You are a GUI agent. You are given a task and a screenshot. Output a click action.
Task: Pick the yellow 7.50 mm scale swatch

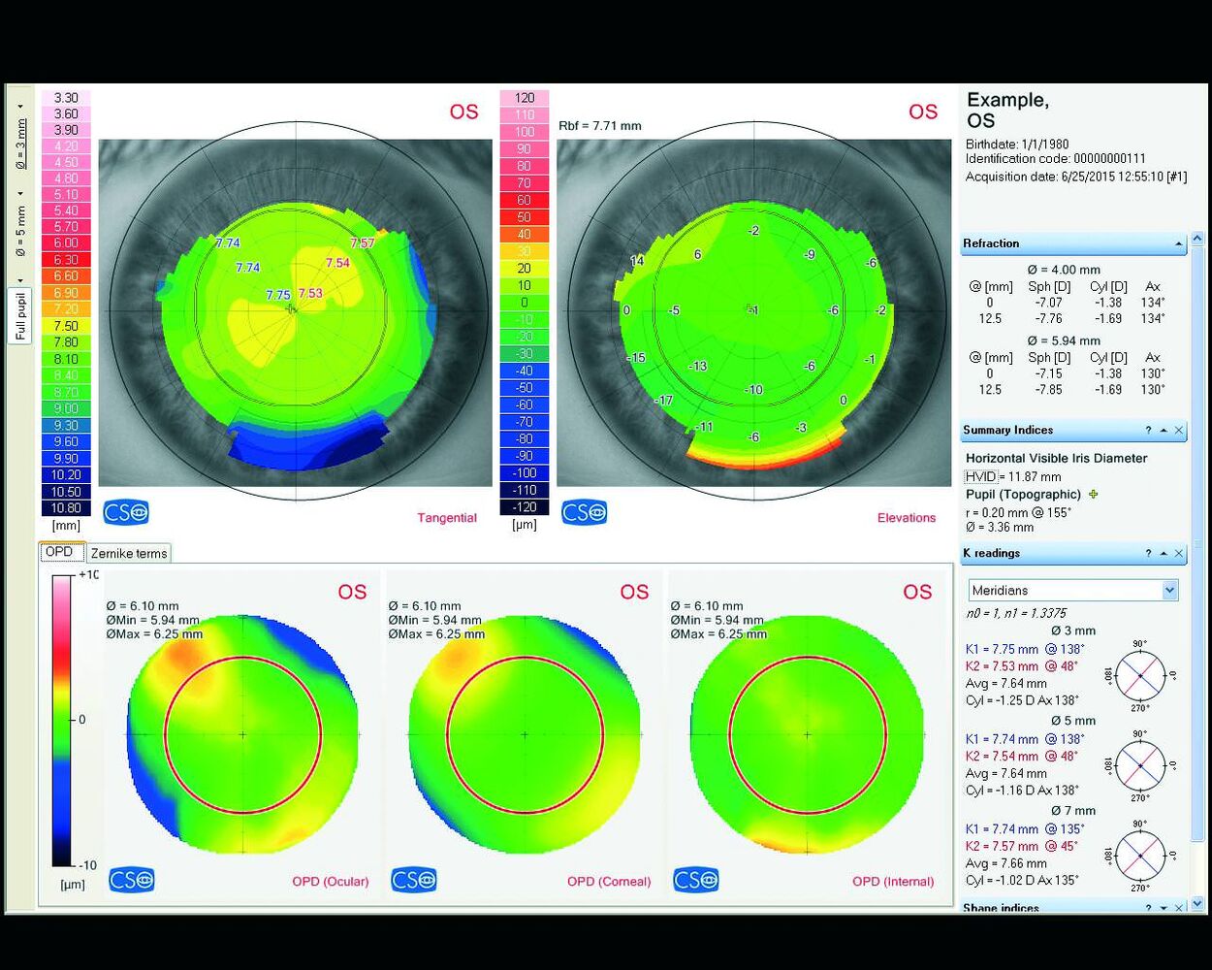pyautogui.click(x=66, y=326)
